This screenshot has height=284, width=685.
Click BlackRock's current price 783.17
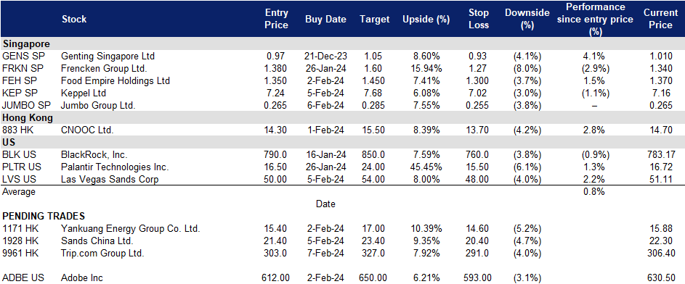[x=662, y=154]
